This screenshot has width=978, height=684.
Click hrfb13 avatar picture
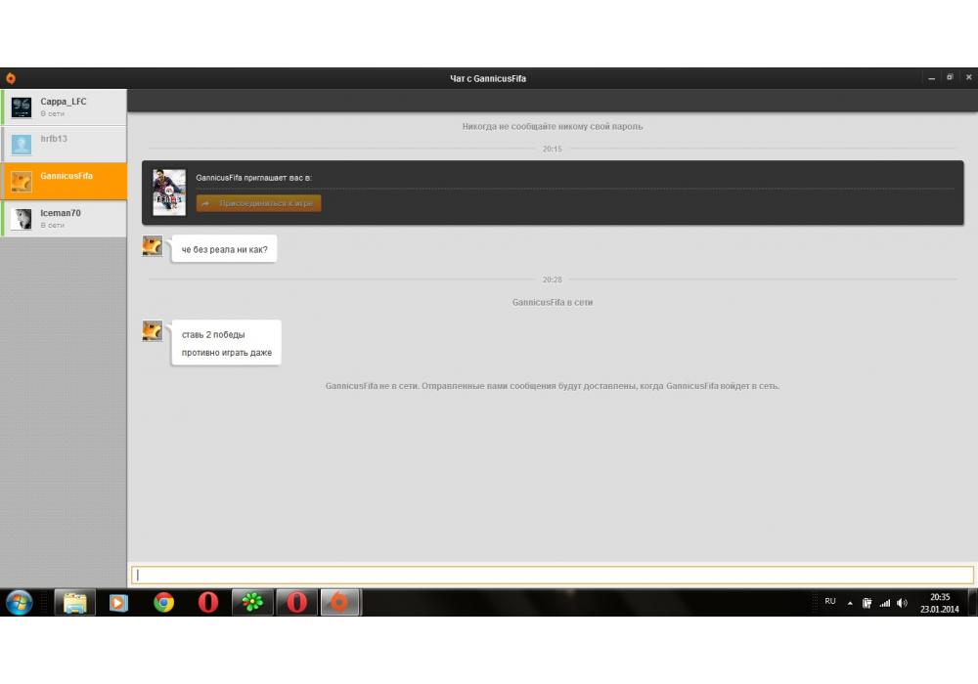[22, 145]
